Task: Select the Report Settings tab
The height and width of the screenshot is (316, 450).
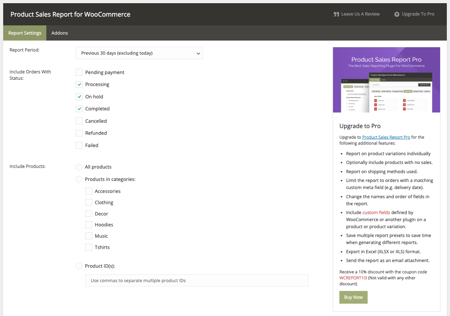Action: (25, 33)
